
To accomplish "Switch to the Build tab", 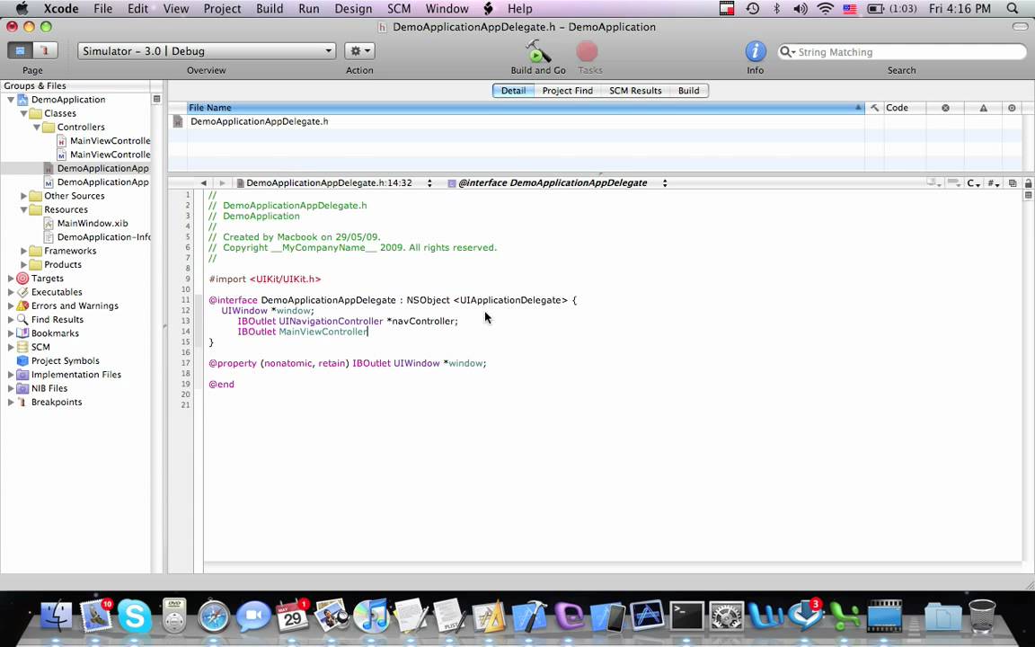I will (688, 91).
